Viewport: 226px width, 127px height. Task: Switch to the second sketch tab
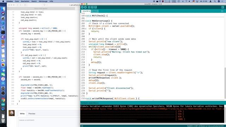tap(95, 11)
